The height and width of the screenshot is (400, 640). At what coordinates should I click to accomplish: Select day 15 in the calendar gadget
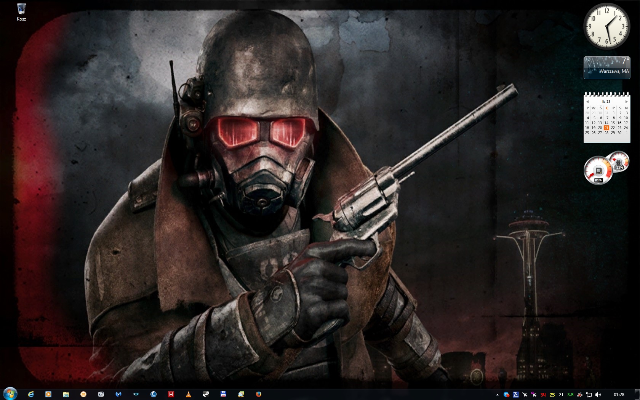[613, 123]
